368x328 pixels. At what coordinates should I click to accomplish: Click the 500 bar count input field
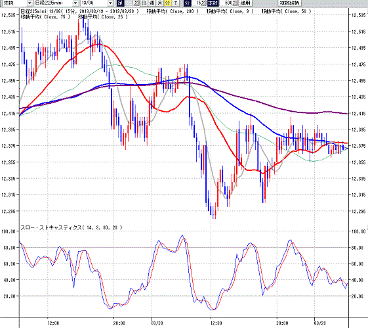[229, 3]
